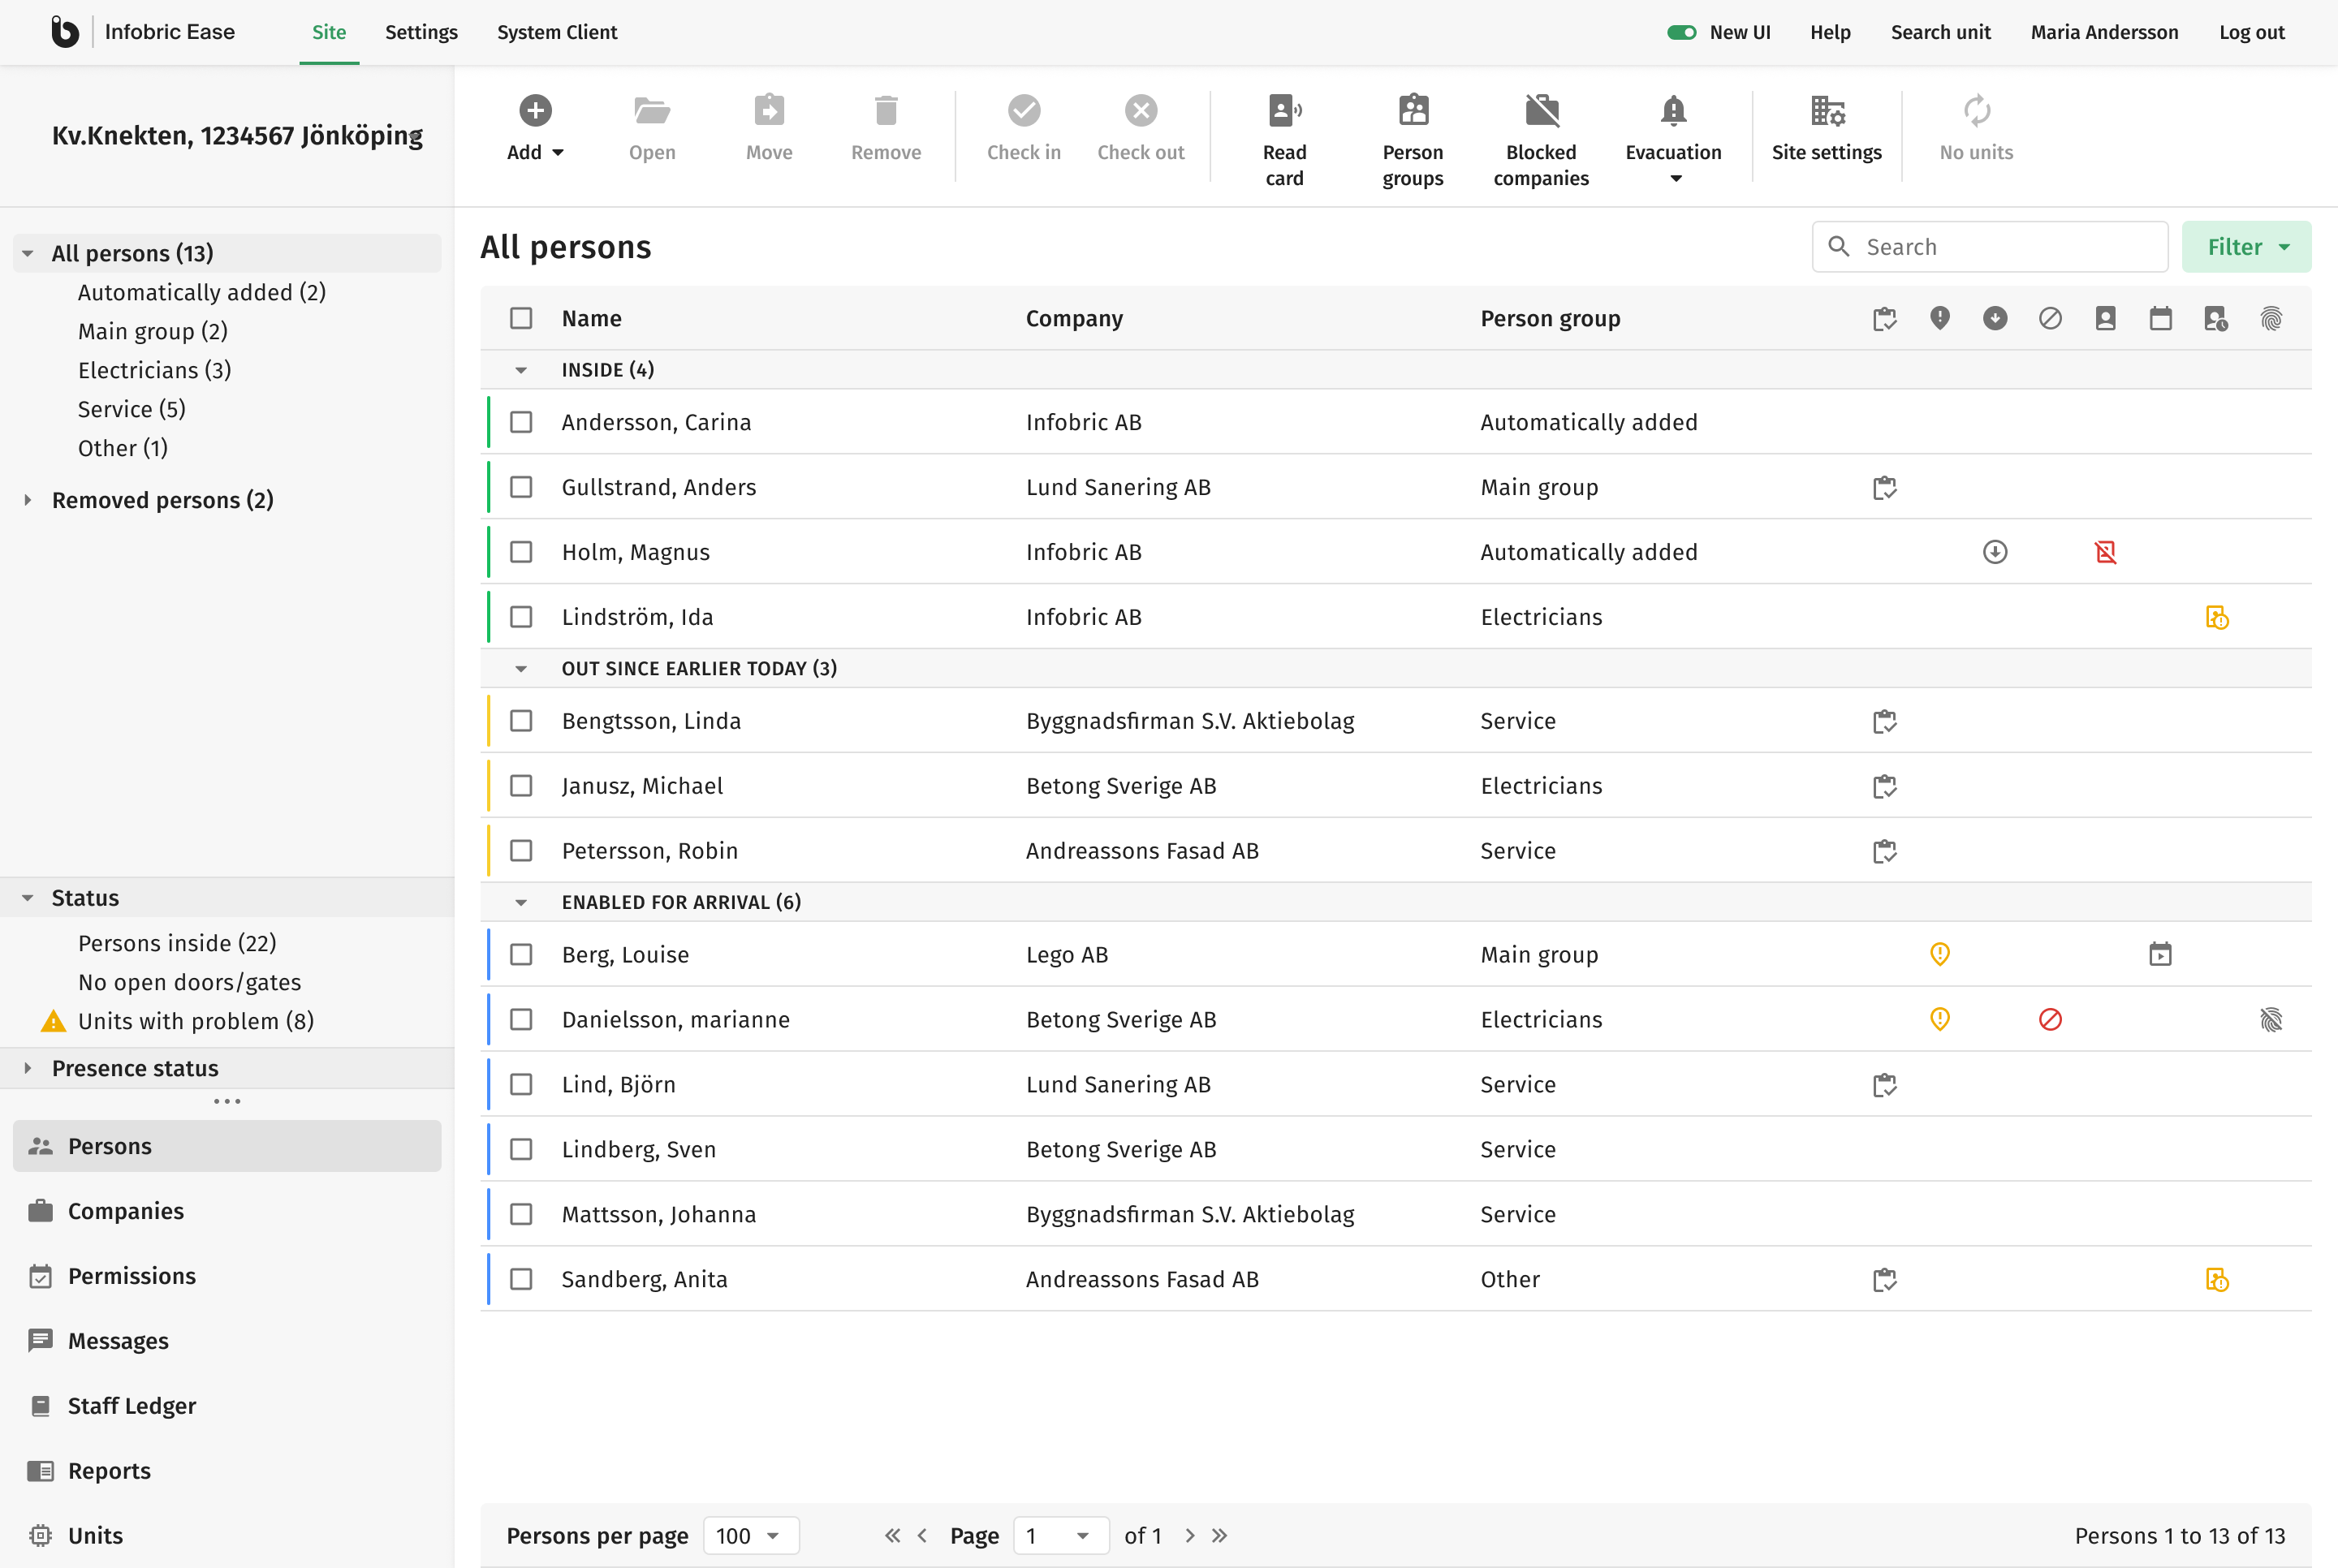Click the red blocked icon for Danielsson, marianne
The width and height of the screenshot is (2338, 1568).
point(2050,1020)
